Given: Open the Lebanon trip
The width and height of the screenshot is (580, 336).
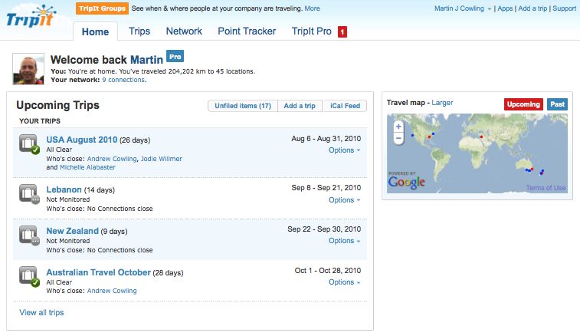Looking at the screenshot, I should [64, 189].
